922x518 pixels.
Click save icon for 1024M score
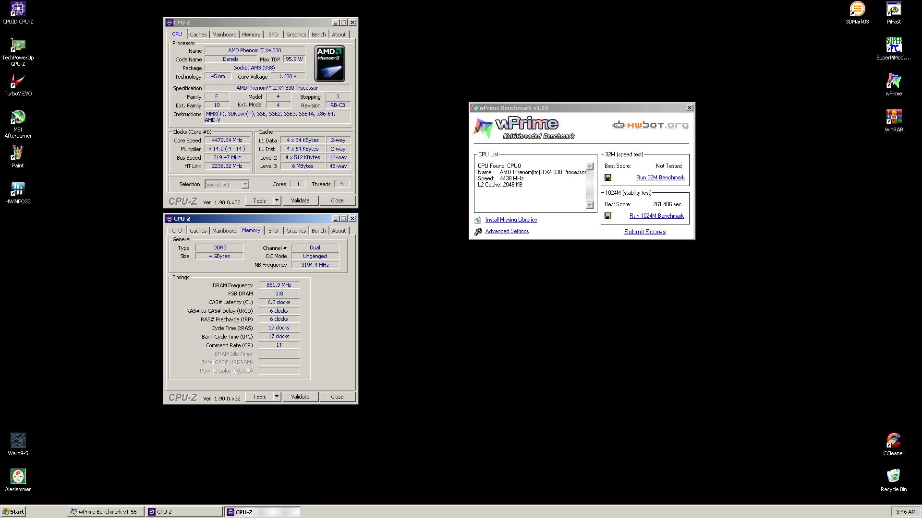[x=608, y=216]
